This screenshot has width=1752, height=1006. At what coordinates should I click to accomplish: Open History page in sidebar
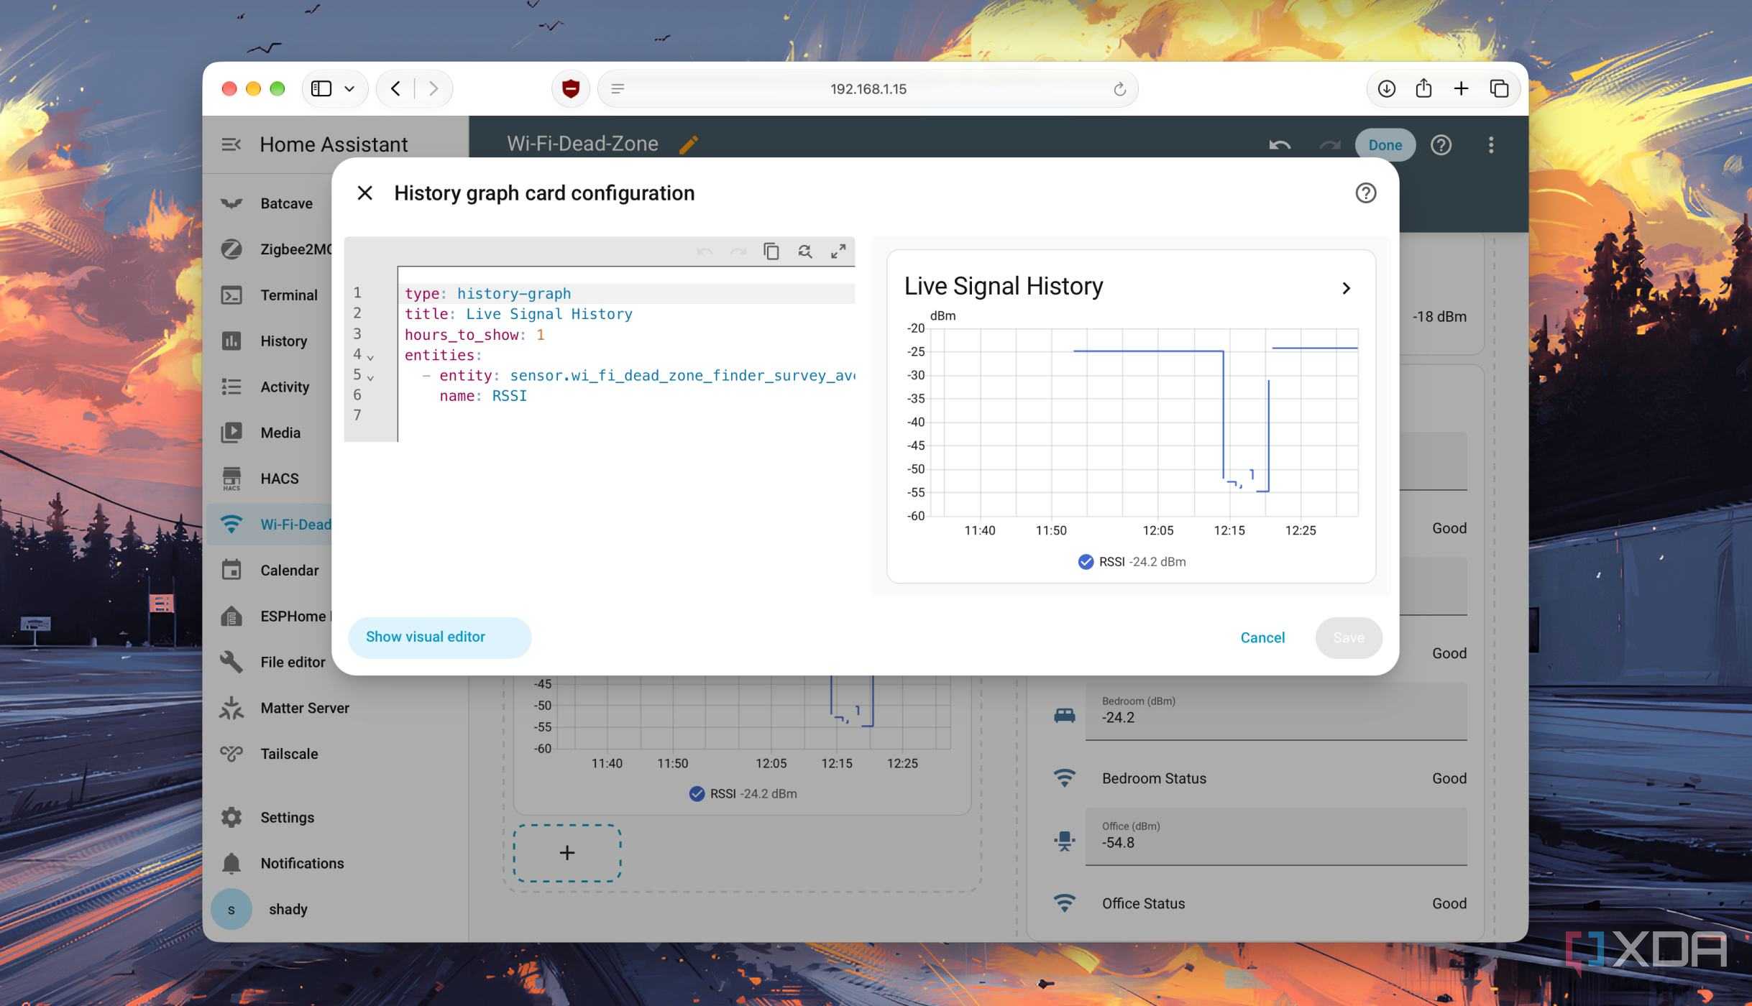pyautogui.click(x=269, y=341)
